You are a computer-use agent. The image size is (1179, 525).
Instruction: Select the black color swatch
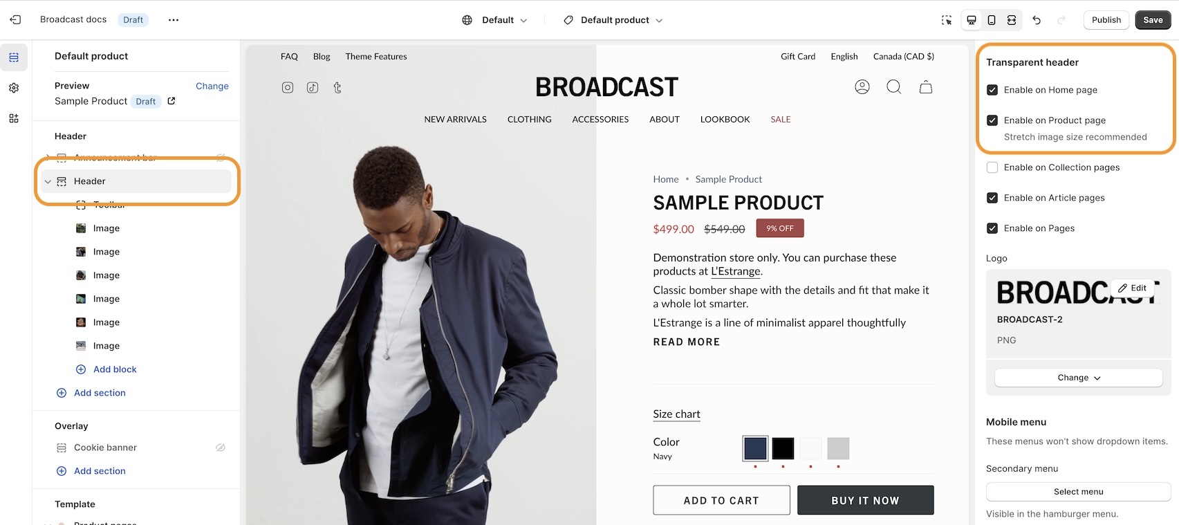click(x=783, y=448)
